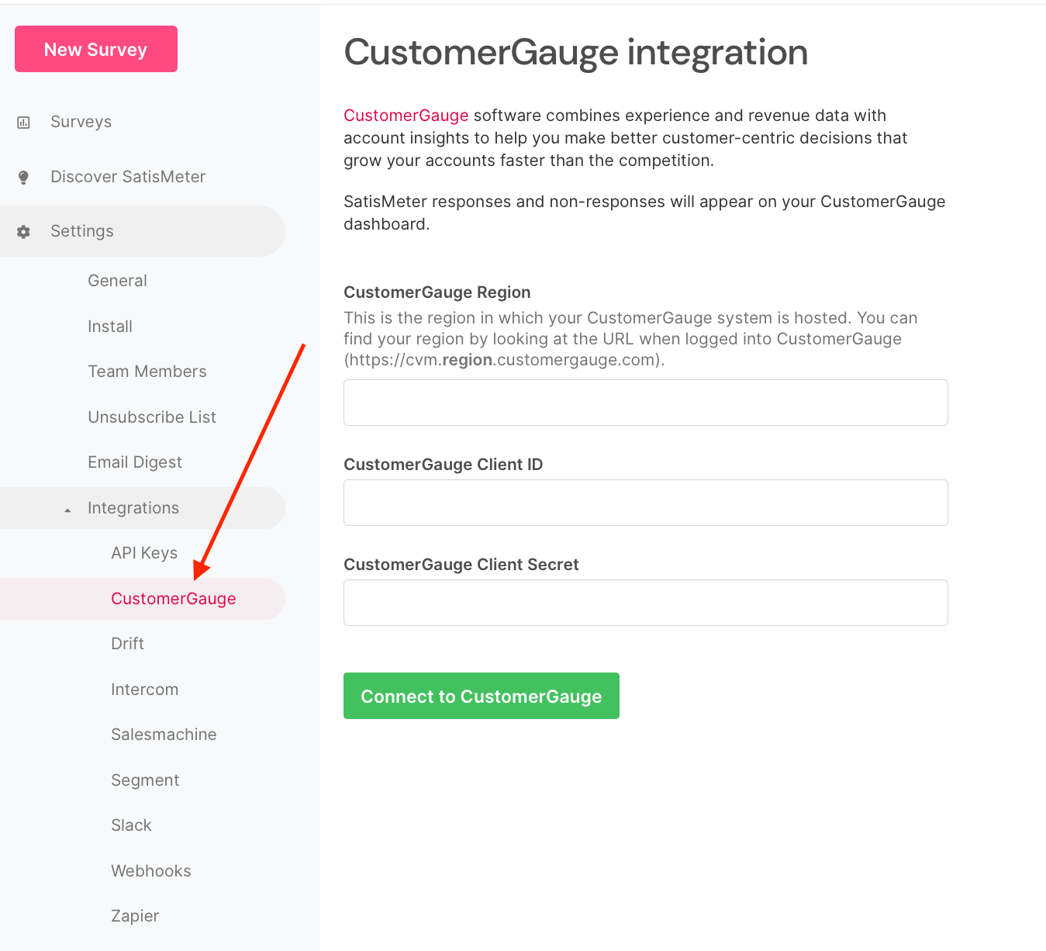This screenshot has width=1046, height=951.
Task: Click the Surveys chart icon
Action: 24,123
